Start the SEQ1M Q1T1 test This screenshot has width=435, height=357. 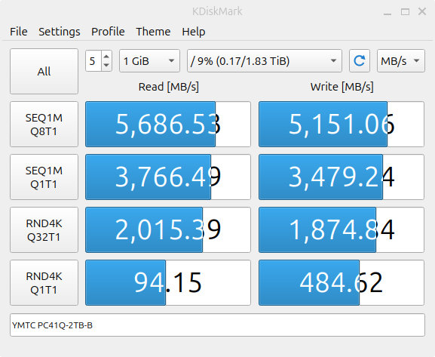click(44, 177)
